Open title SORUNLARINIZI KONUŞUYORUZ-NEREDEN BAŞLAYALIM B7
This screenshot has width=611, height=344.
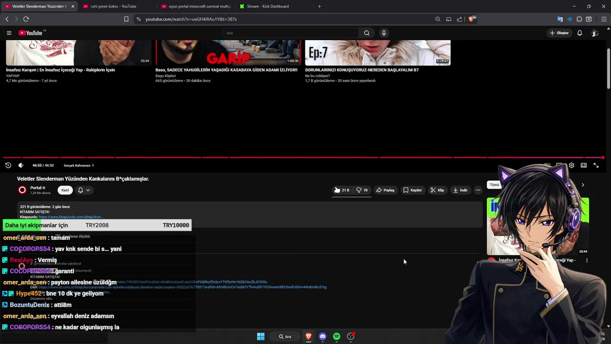362,70
